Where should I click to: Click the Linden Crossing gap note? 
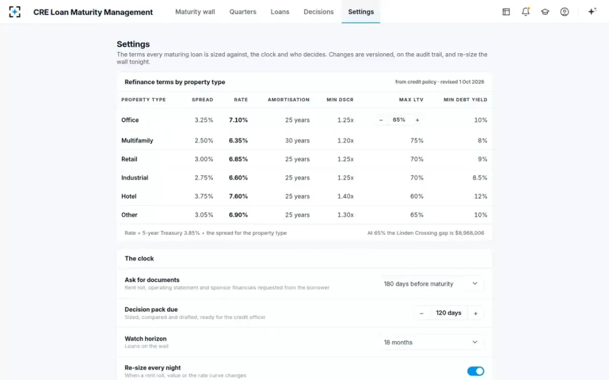coord(426,233)
